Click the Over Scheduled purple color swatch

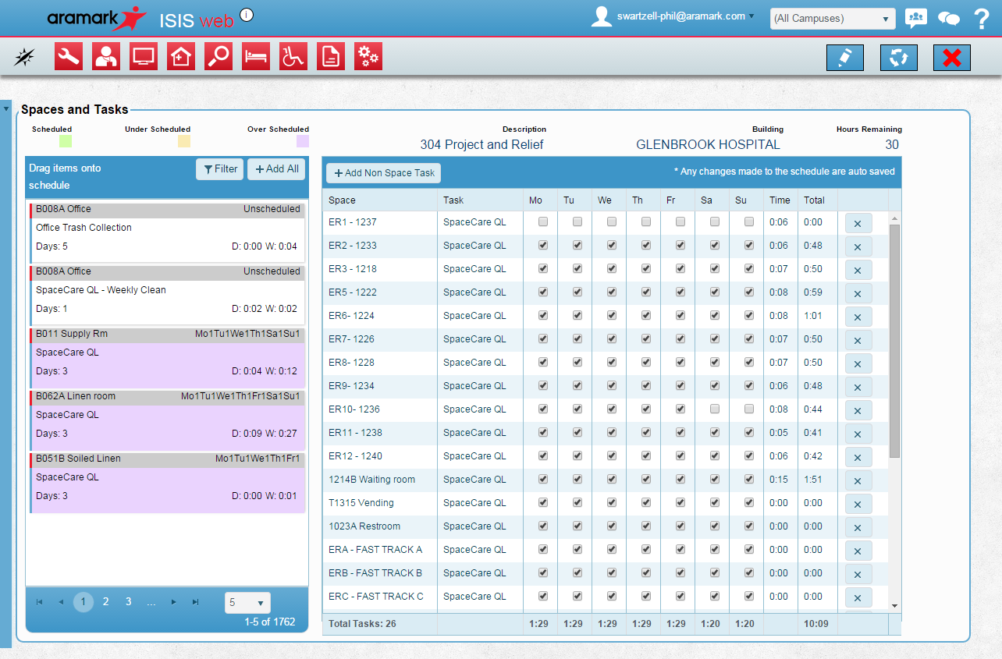tap(303, 141)
